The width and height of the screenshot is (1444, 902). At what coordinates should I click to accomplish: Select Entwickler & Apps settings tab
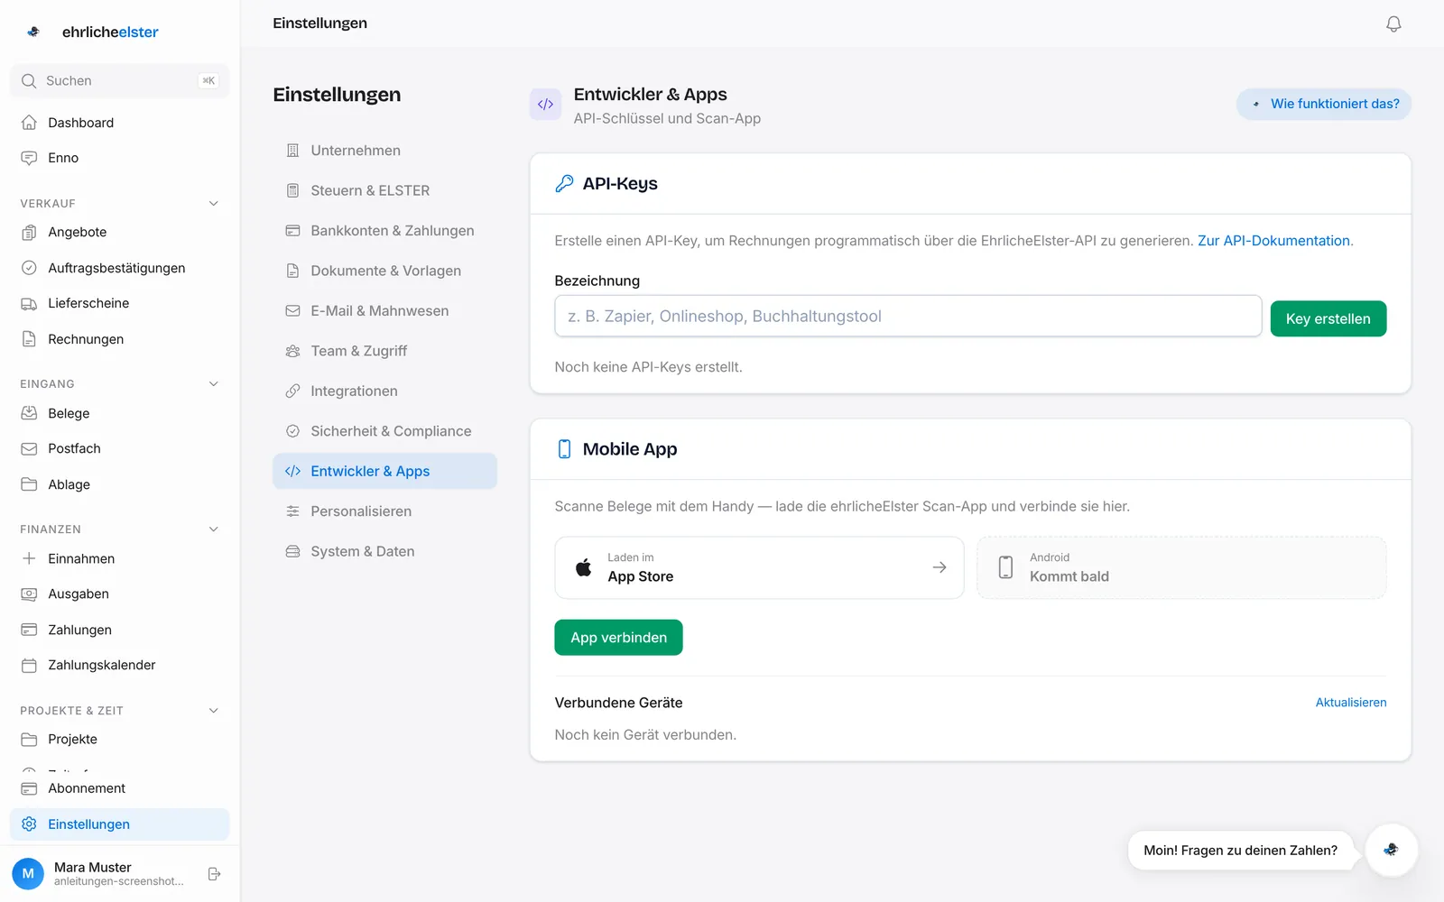click(384, 471)
